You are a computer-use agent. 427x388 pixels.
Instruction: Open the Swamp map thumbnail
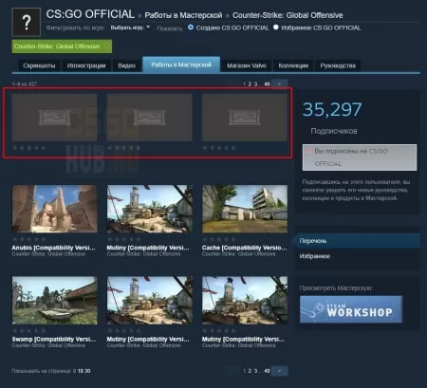point(55,300)
